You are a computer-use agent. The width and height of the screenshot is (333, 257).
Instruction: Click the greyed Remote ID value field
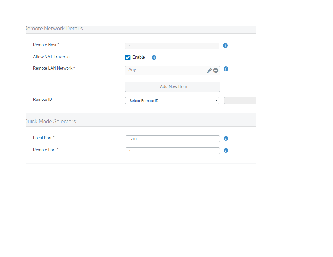[x=240, y=100]
